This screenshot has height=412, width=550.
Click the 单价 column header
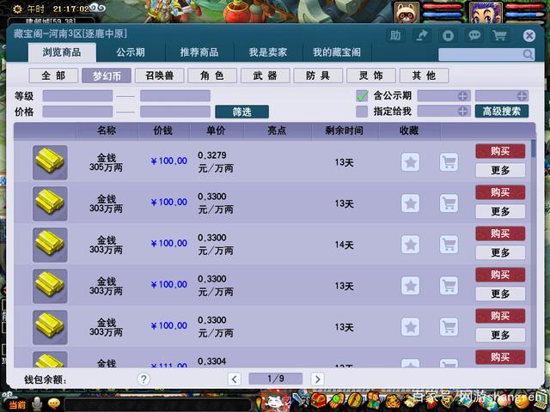click(216, 130)
